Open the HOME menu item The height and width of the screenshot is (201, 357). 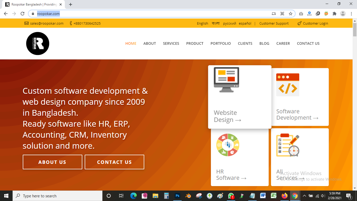point(131,43)
